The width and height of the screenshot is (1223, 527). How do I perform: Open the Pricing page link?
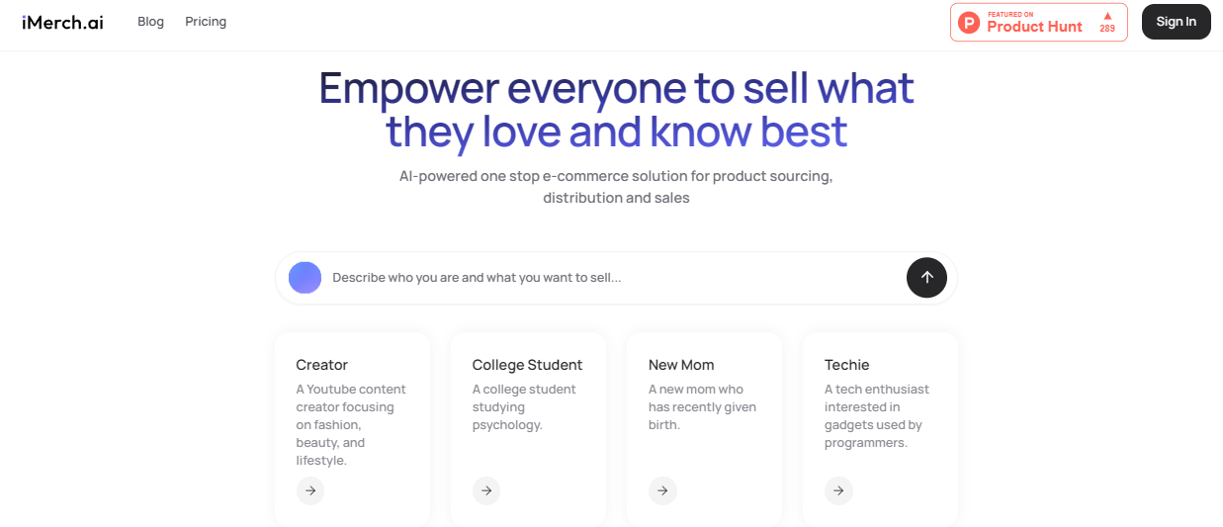pos(206,22)
